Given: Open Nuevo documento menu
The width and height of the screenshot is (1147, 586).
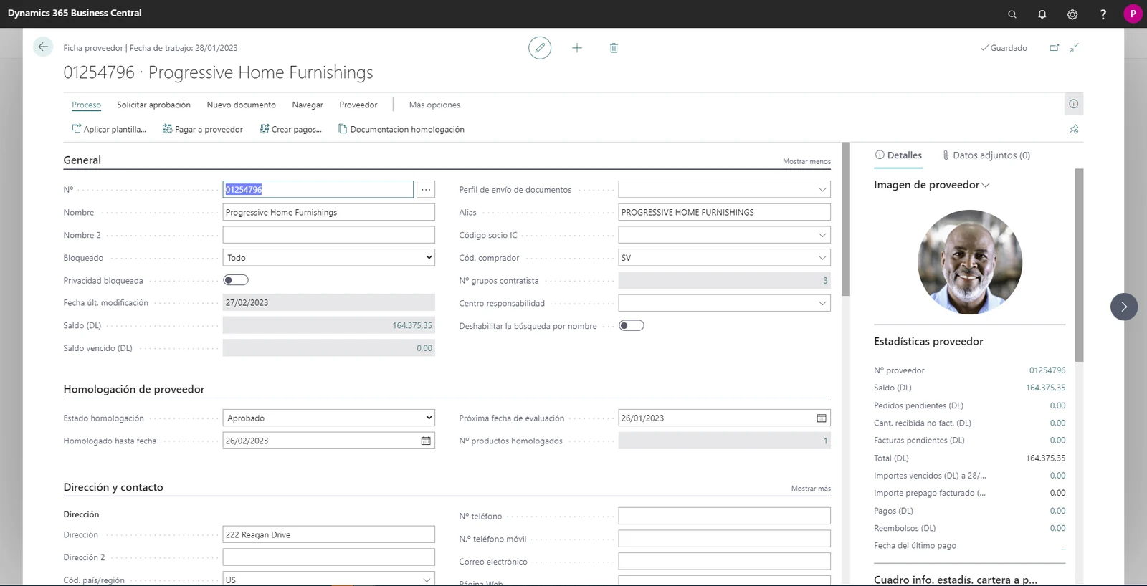Looking at the screenshot, I should coord(242,105).
